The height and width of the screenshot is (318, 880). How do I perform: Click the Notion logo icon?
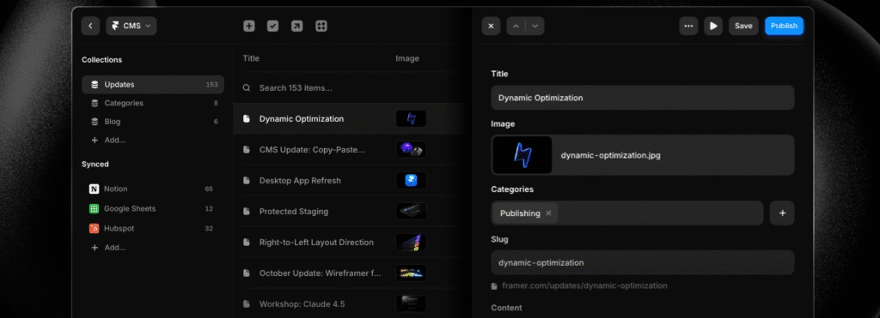[95, 189]
